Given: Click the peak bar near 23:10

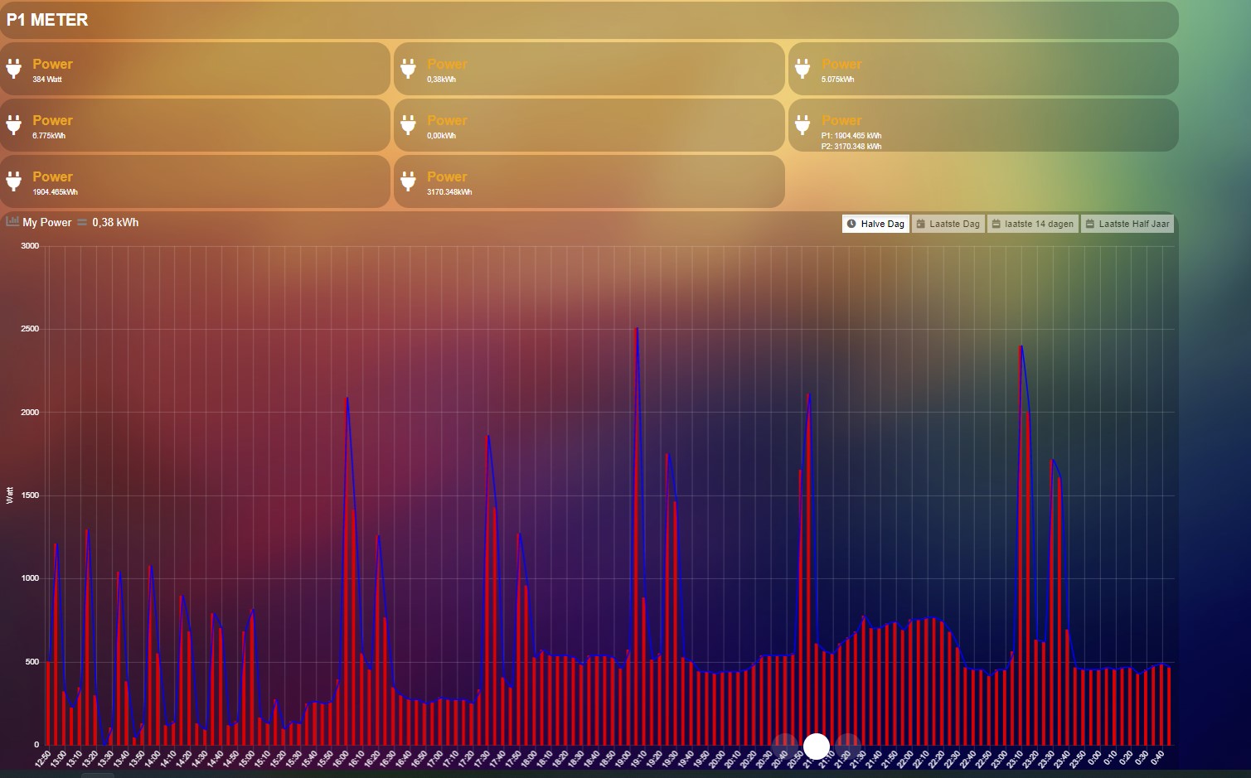Looking at the screenshot, I should (x=1021, y=545).
